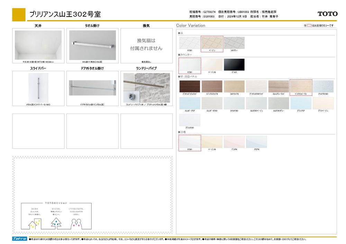Viewport: 346px width, 244px height.
Task: Click the 換気扇なし caption
Action: [x=146, y=62]
